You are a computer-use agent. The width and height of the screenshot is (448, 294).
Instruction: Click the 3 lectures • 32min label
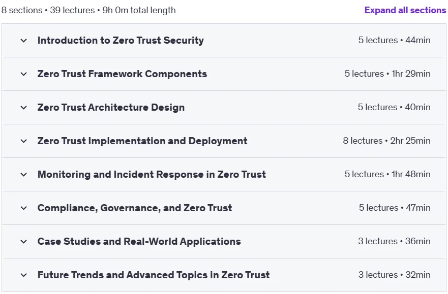(x=394, y=275)
